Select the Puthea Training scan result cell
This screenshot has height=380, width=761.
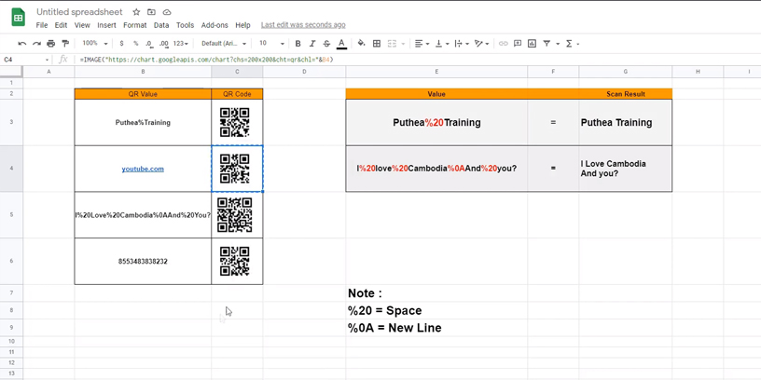click(626, 123)
